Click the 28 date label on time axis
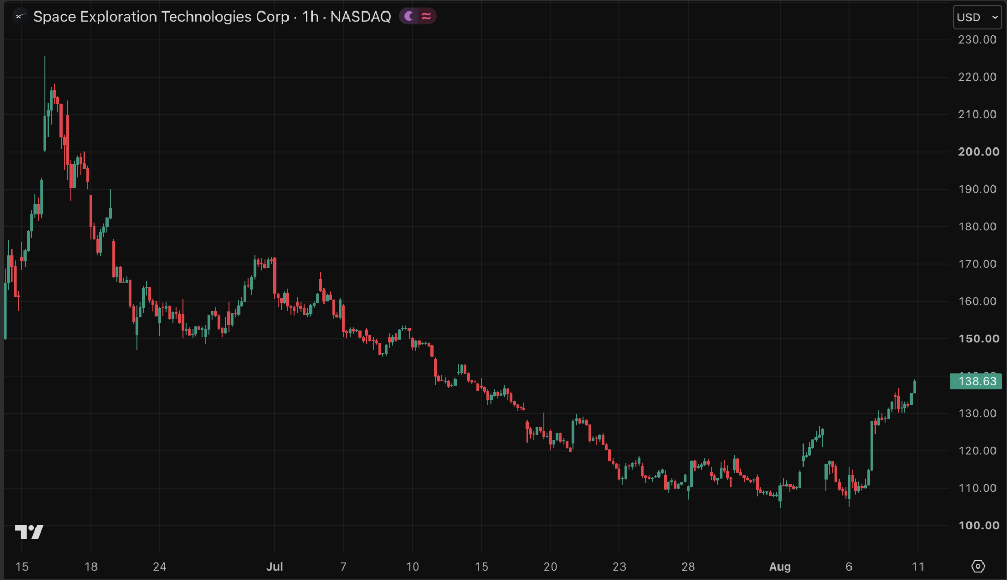 (688, 566)
